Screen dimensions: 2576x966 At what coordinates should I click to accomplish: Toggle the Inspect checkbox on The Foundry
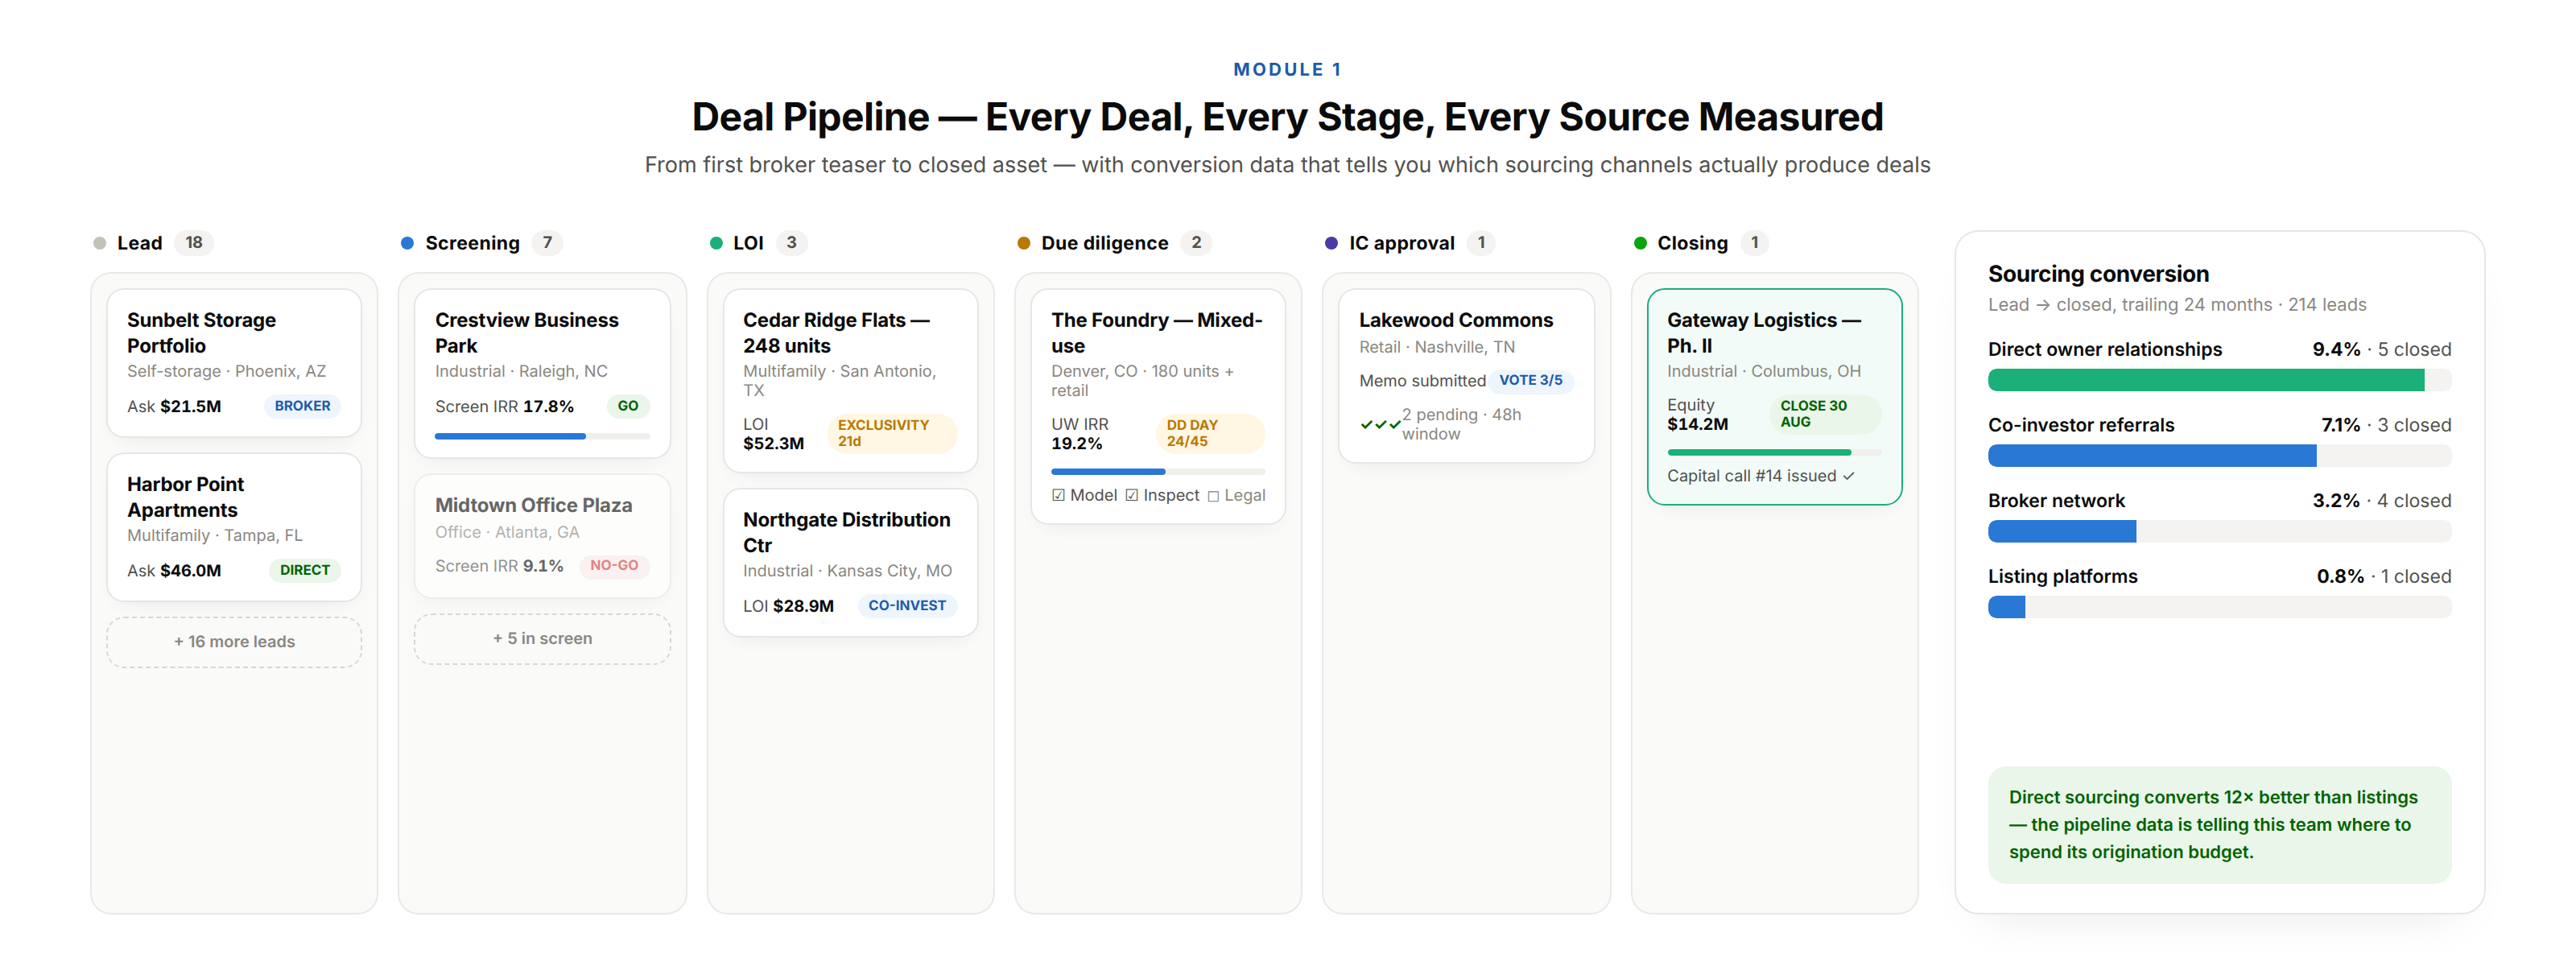[x=1131, y=496]
